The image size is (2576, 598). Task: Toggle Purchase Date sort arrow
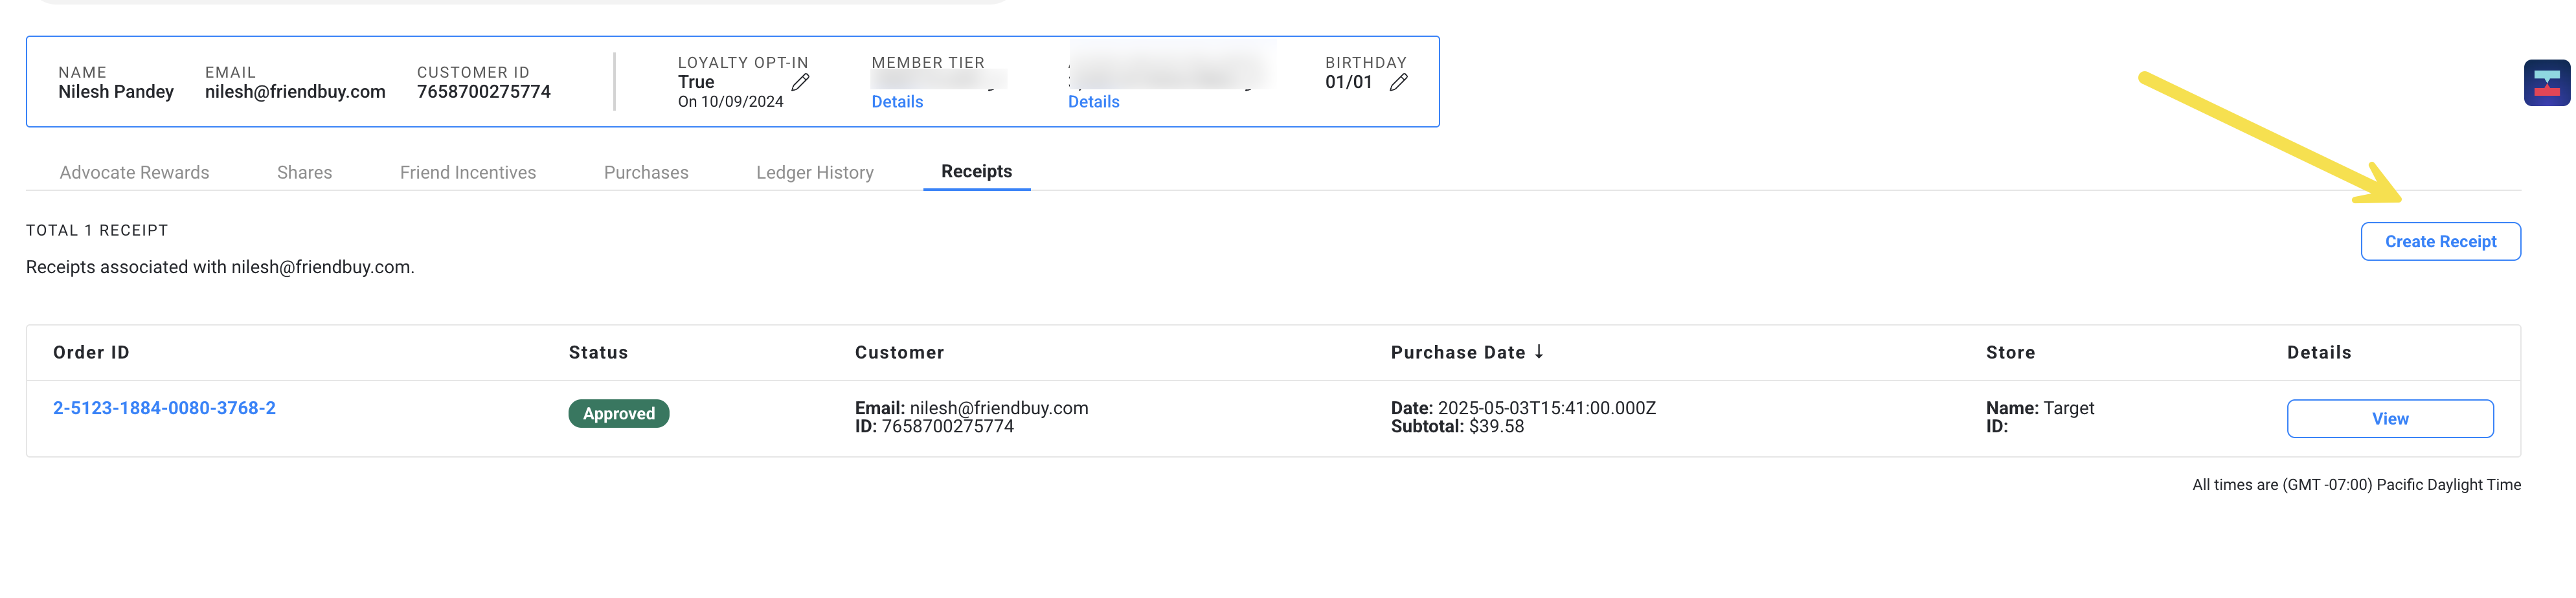[x=1539, y=352]
